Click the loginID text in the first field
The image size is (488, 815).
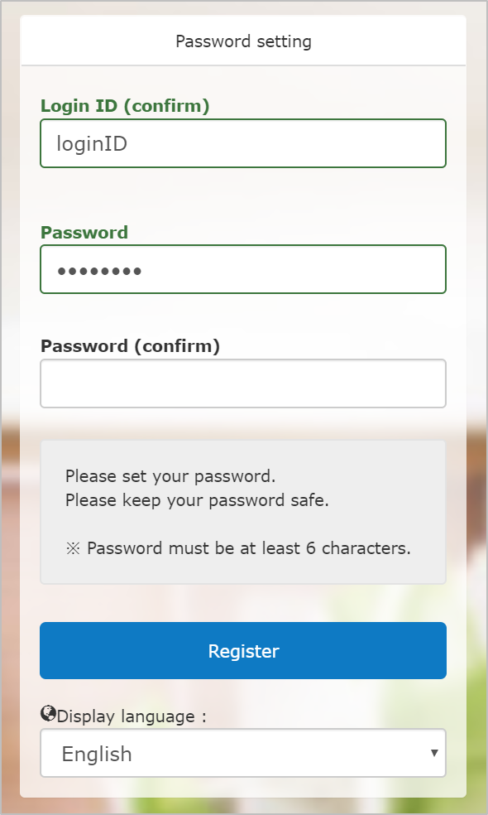point(92,144)
